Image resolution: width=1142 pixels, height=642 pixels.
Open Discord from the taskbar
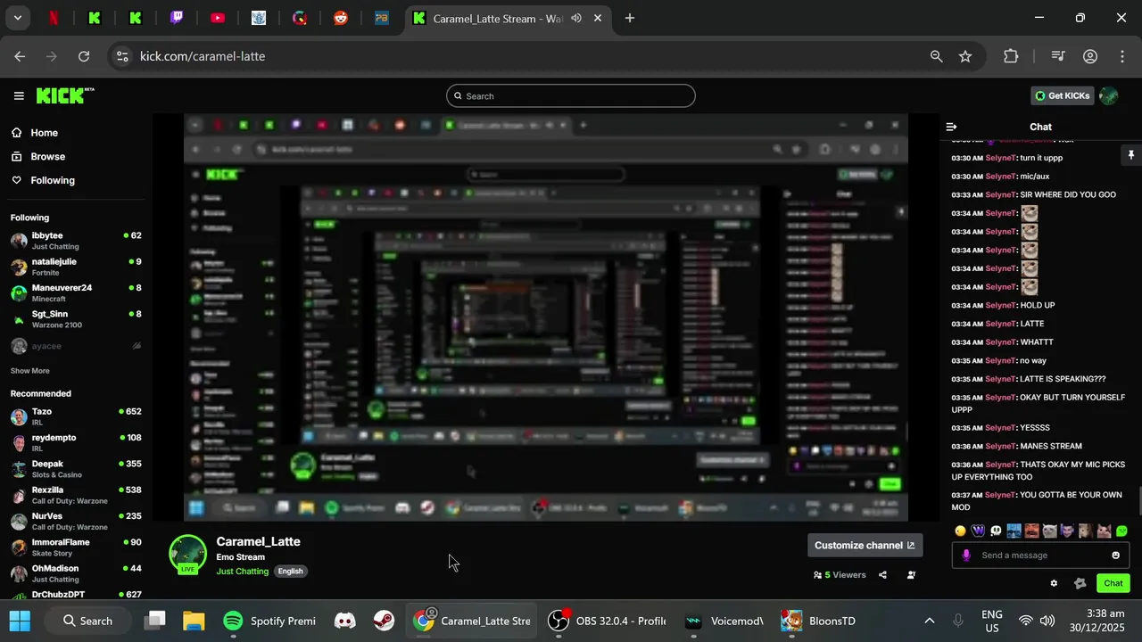[344, 621]
